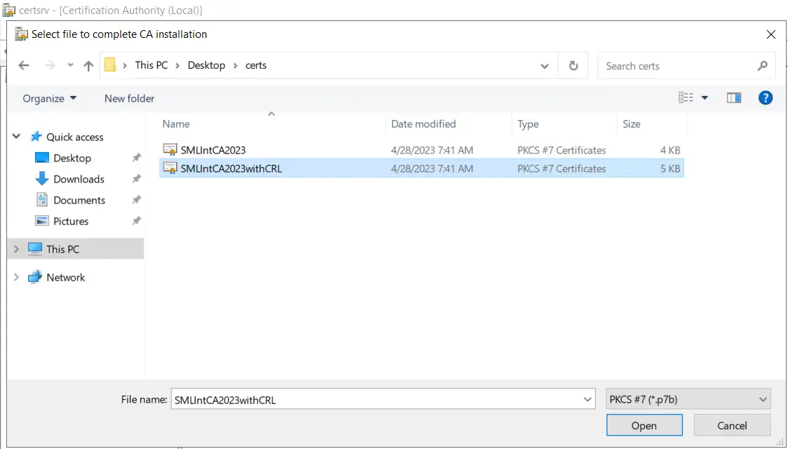Screen dimensions: 788x449
Task: Click the change view layout icon
Action: pyautogui.click(x=686, y=98)
